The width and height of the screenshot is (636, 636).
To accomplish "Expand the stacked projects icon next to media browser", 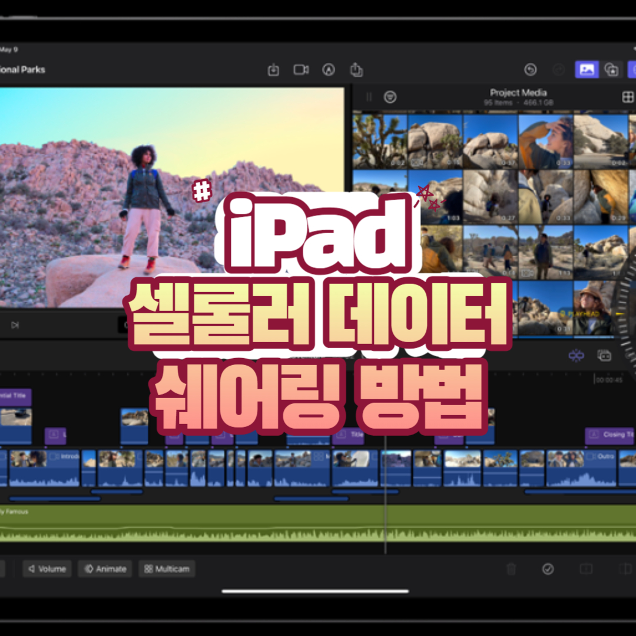I will (x=611, y=69).
